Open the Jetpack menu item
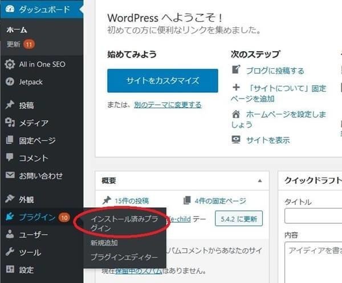This screenshot has height=283, width=342. point(42,82)
